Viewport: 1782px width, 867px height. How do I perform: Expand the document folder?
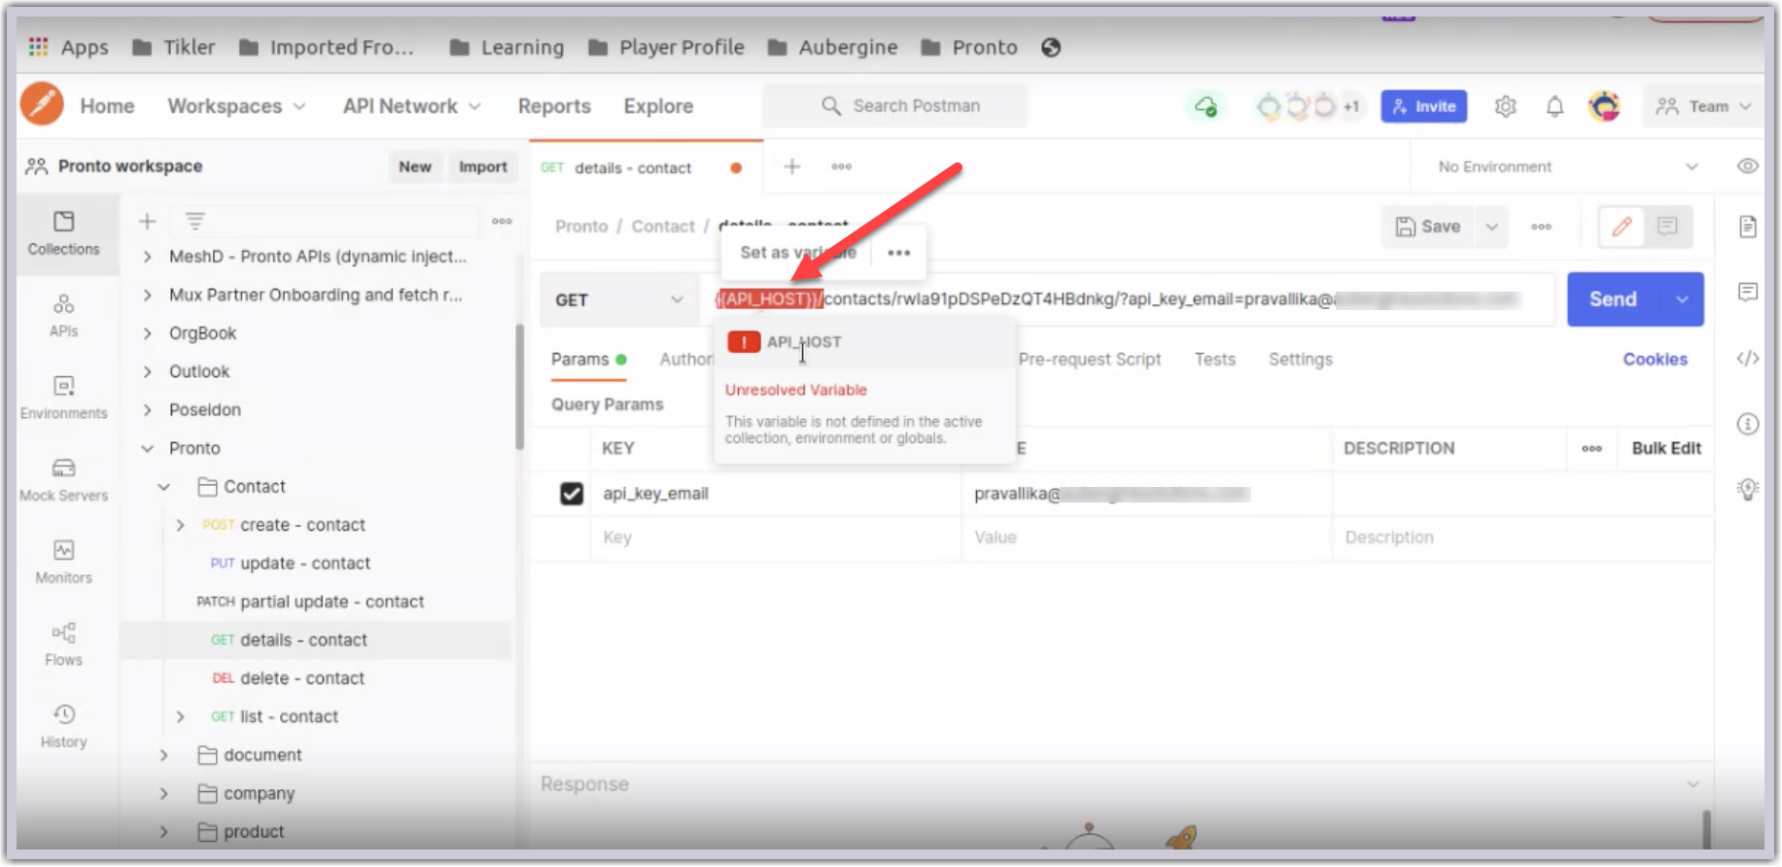pyautogui.click(x=164, y=755)
